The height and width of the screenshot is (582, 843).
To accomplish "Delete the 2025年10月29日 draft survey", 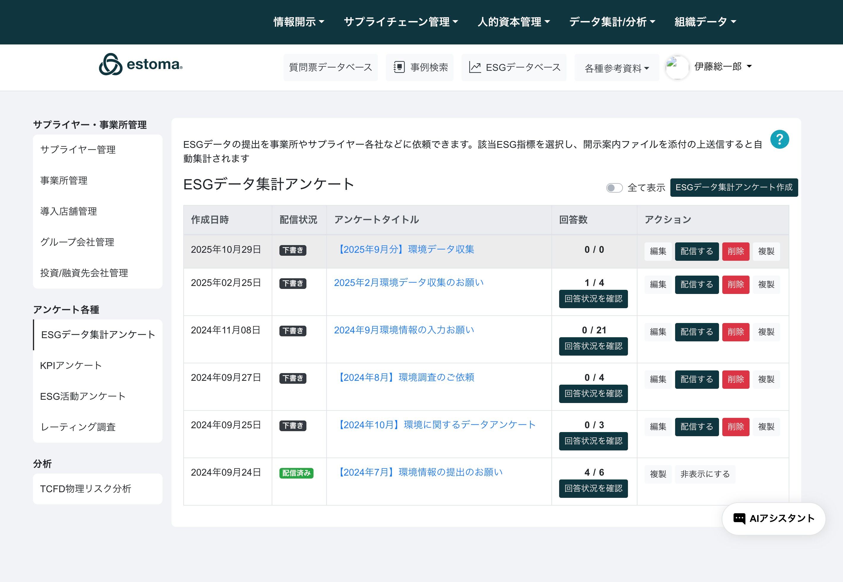I will (x=736, y=251).
